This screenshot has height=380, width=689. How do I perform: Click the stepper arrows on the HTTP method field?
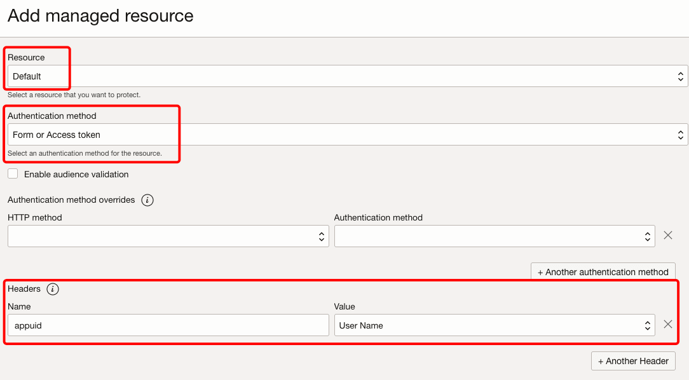pyautogui.click(x=321, y=235)
